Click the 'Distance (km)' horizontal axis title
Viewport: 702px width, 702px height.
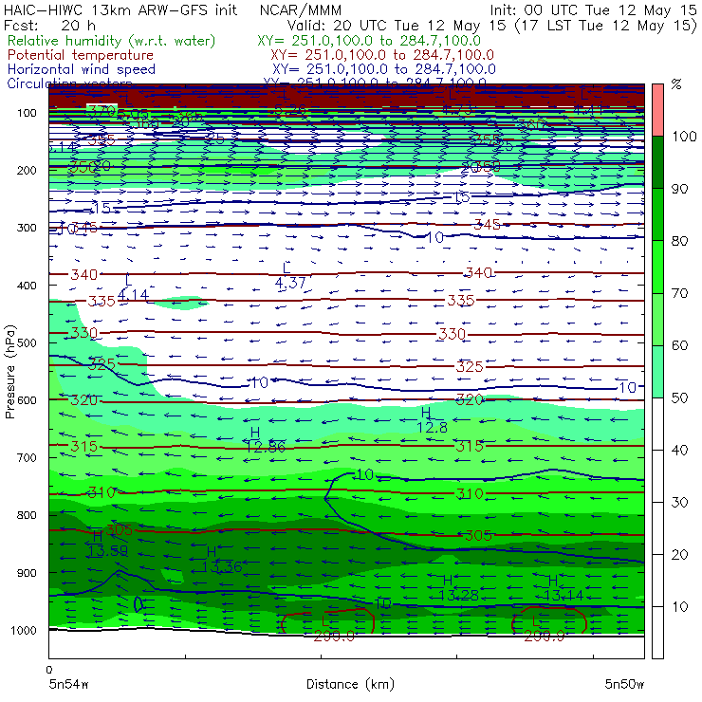click(350, 684)
